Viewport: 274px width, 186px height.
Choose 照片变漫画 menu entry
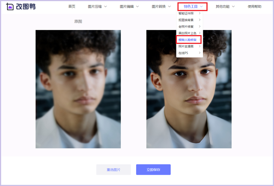[x=186, y=46]
